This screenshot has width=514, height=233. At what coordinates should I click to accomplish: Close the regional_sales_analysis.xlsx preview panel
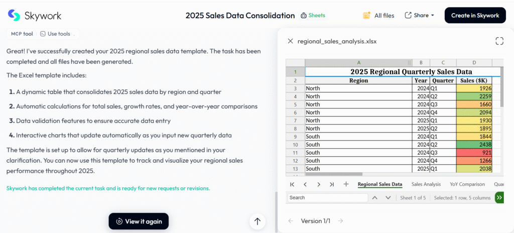(290, 41)
